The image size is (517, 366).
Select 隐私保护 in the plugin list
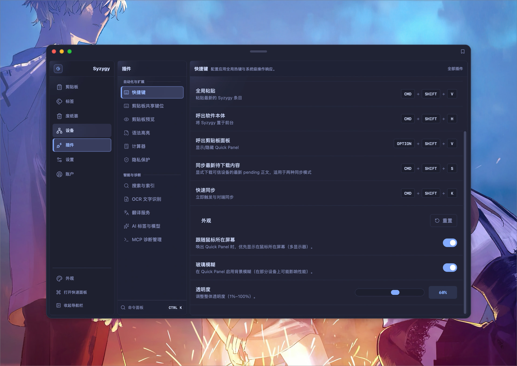pyautogui.click(x=152, y=160)
